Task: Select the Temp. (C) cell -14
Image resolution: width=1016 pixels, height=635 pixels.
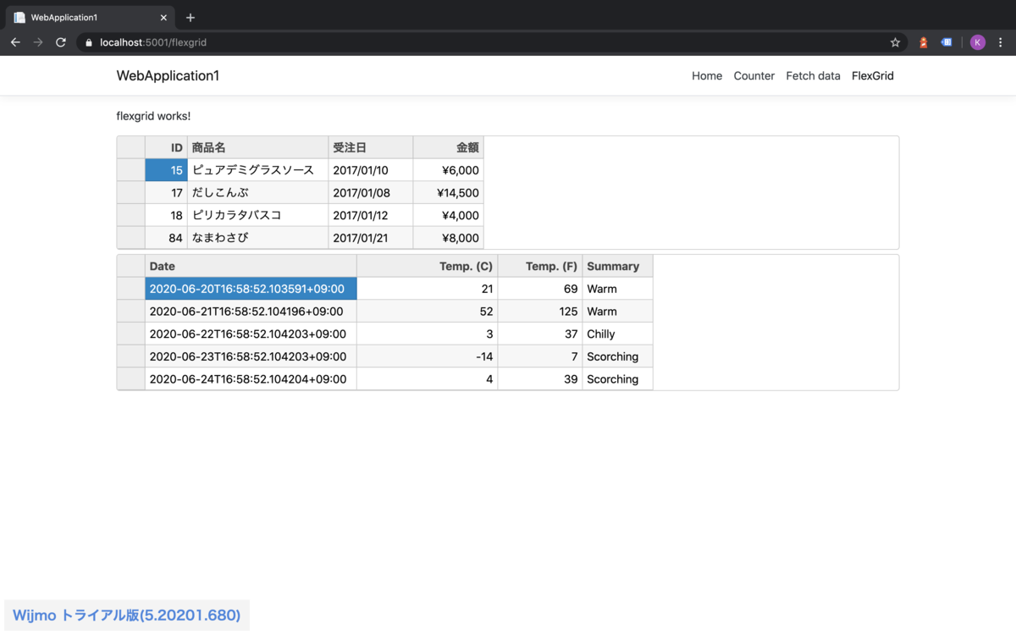Action: click(428, 356)
